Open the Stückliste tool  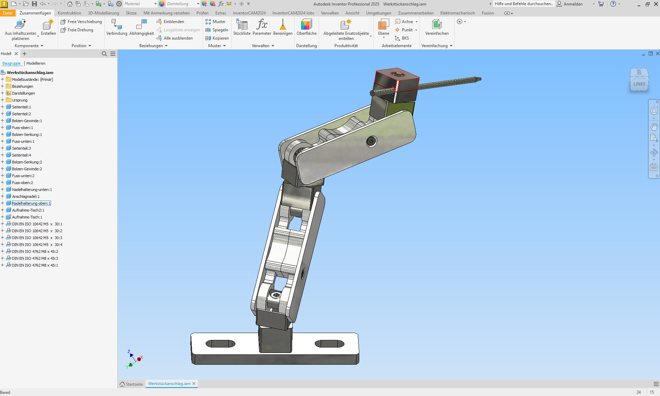(242, 28)
